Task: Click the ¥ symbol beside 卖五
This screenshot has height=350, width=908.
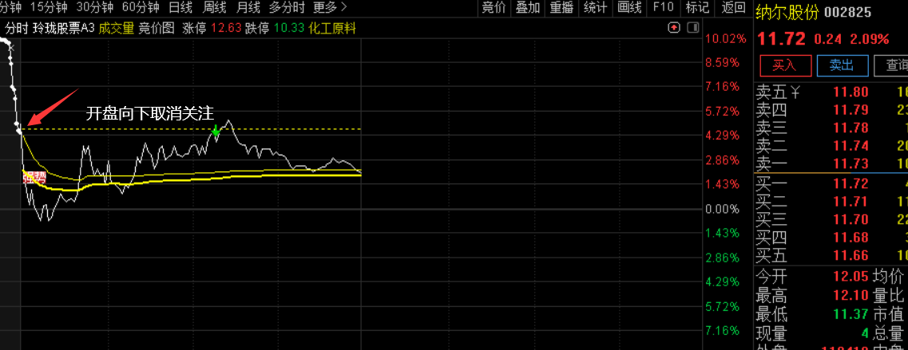Action: pyautogui.click(x=795, y=92)
